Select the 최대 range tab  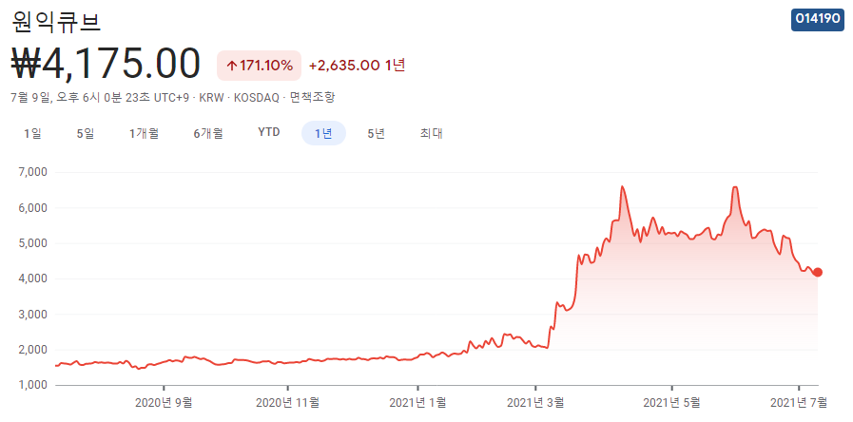(x=432, y=133)
